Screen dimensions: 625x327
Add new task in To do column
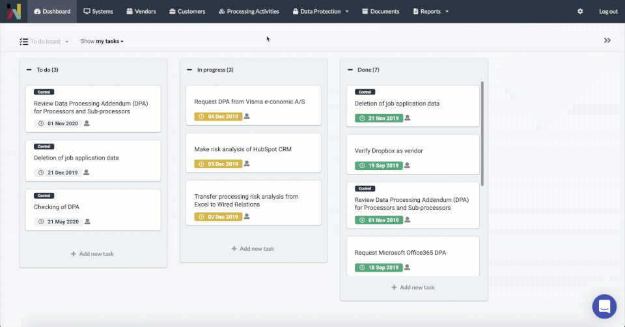coord(92,254)
